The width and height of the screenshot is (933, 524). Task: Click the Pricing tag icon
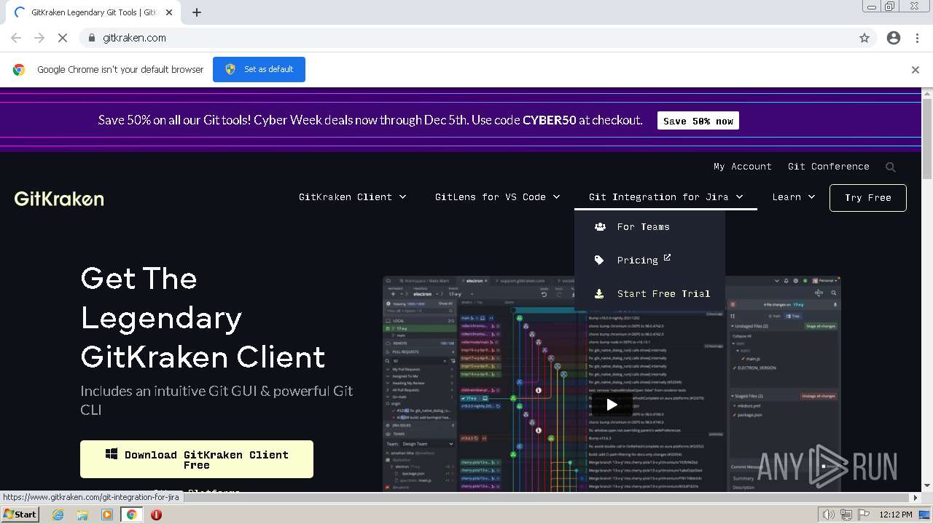coord(599,261)
